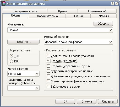120x107 pixels.
Task: Uncheck "Создать SFX-архив" option
Action: (x=48, y=61)
